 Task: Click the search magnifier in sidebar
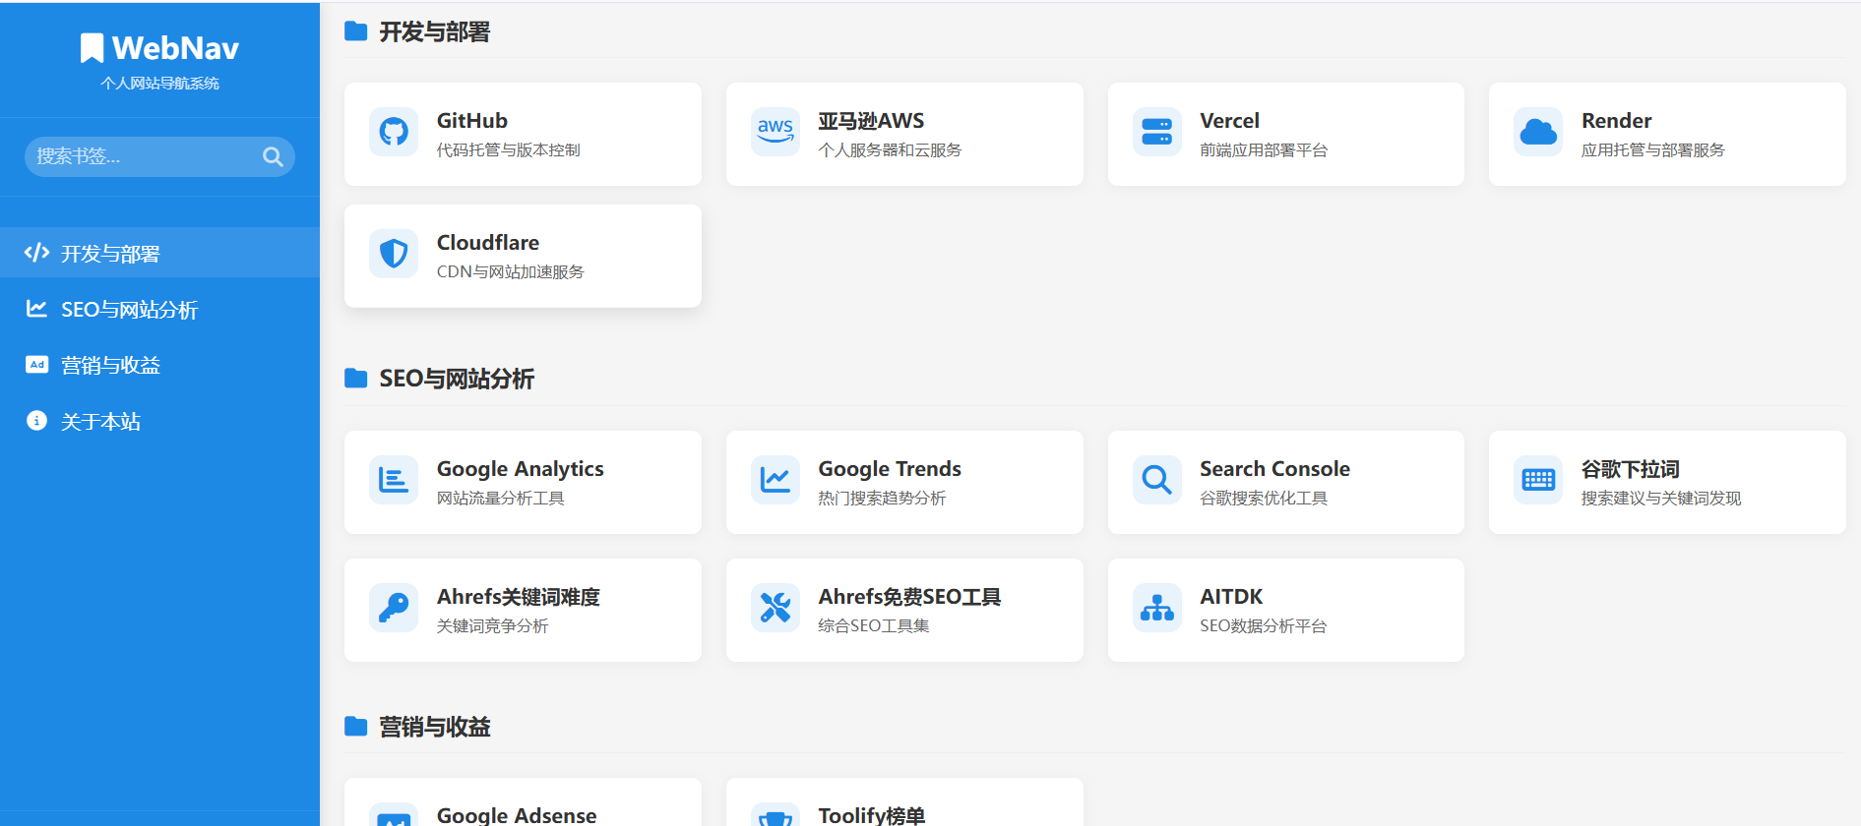(x=273, y=156)
